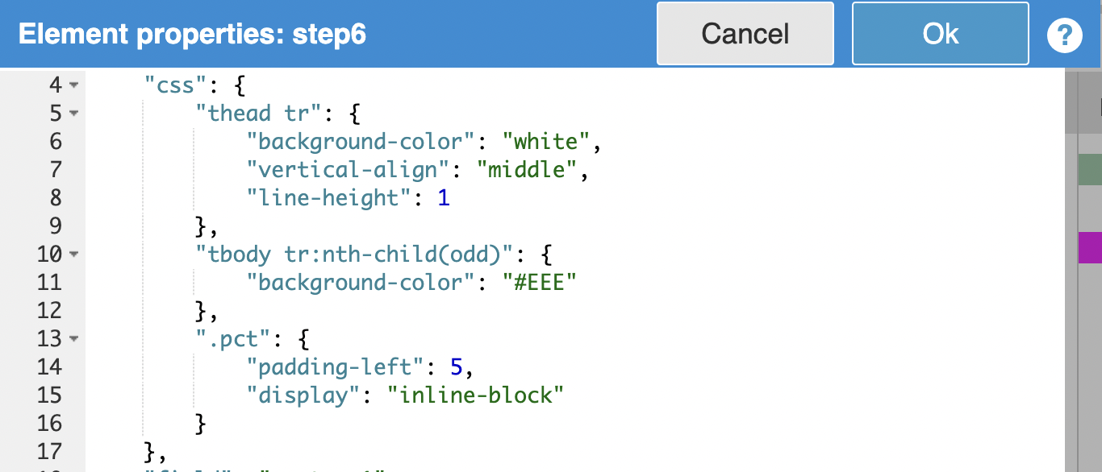
Task: Click the green marker in the right strip
Action: click(1090, 170)
